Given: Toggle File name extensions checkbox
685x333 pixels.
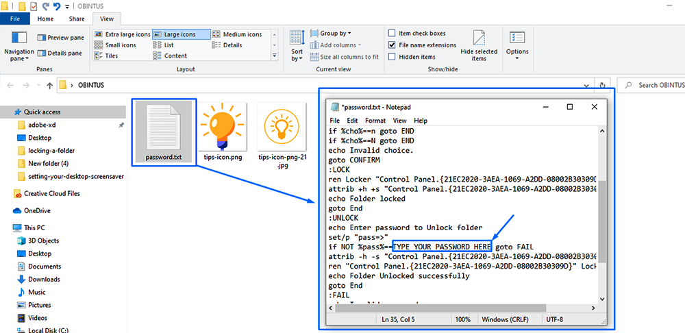Looking at the screenshot, I should 393,45.
